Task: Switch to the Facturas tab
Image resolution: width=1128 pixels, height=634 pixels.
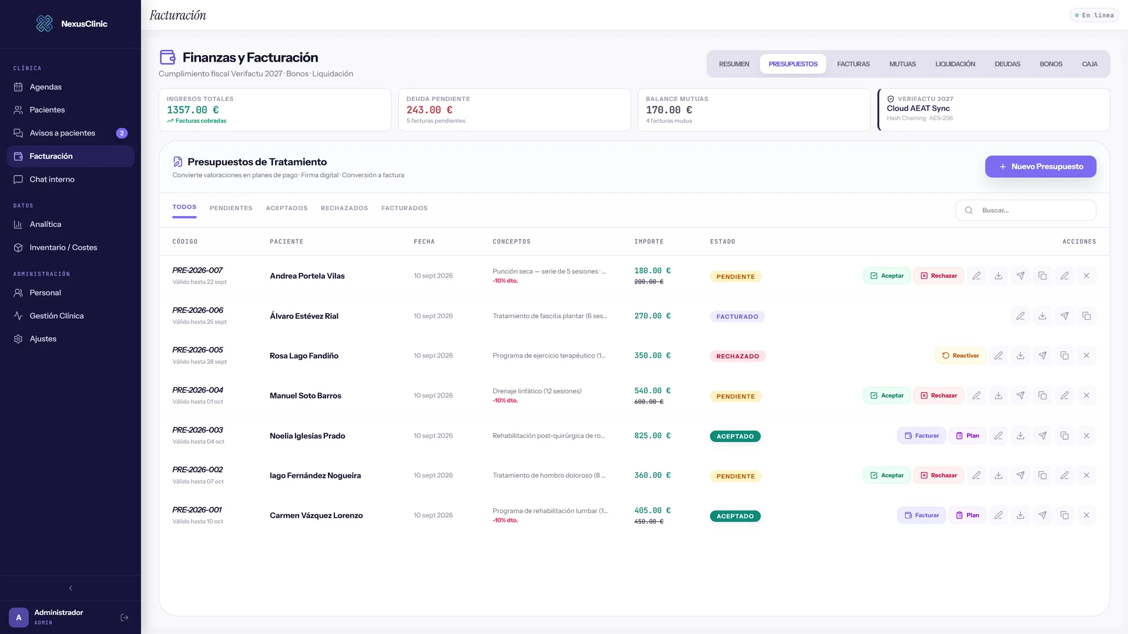Action: point(853,64)
